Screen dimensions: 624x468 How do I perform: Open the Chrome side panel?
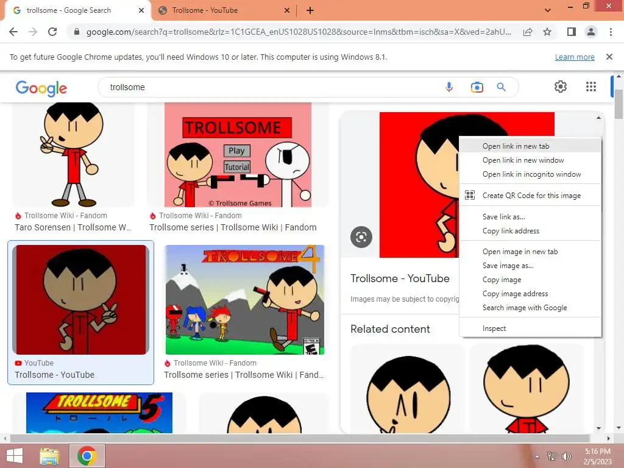(x=572, y=32)
